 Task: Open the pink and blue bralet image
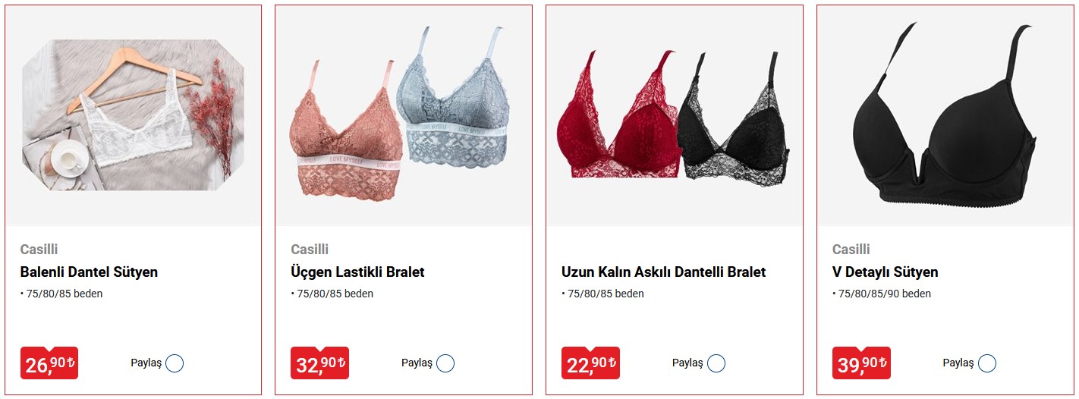(x=404, y=116)
